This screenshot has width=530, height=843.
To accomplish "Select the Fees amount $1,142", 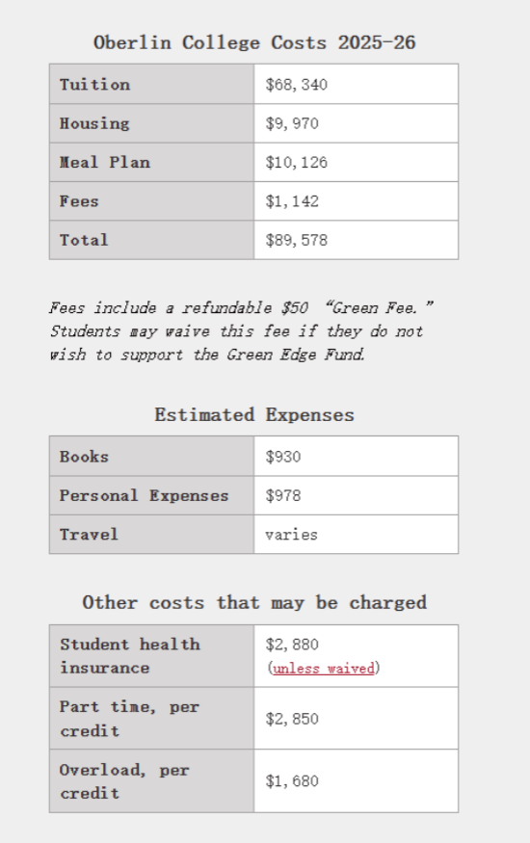I will coord(292,201).
